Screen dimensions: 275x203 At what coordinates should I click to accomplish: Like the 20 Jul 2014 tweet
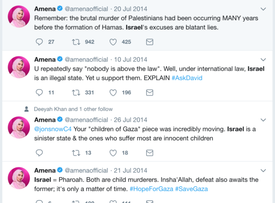click(113, 42)
